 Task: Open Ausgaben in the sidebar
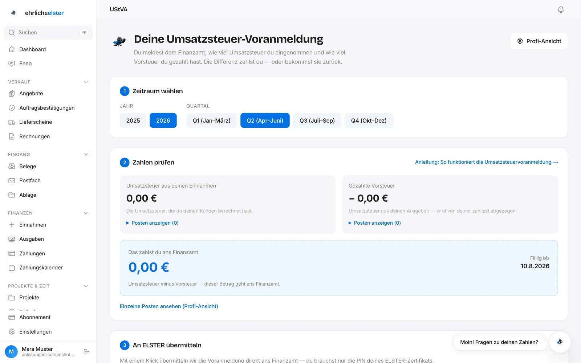[x=48, y=239]
